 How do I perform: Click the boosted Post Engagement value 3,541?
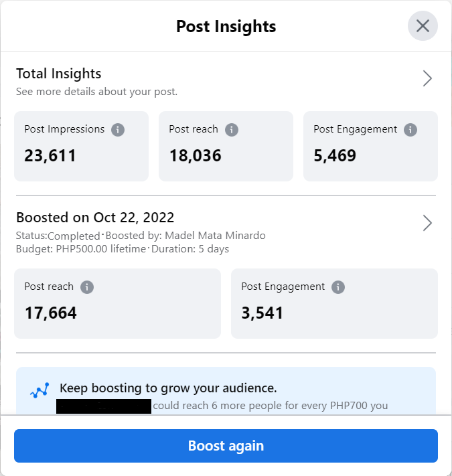click(262, 313)
